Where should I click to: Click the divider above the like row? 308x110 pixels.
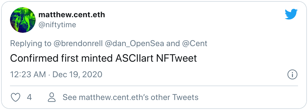point(154,86)
